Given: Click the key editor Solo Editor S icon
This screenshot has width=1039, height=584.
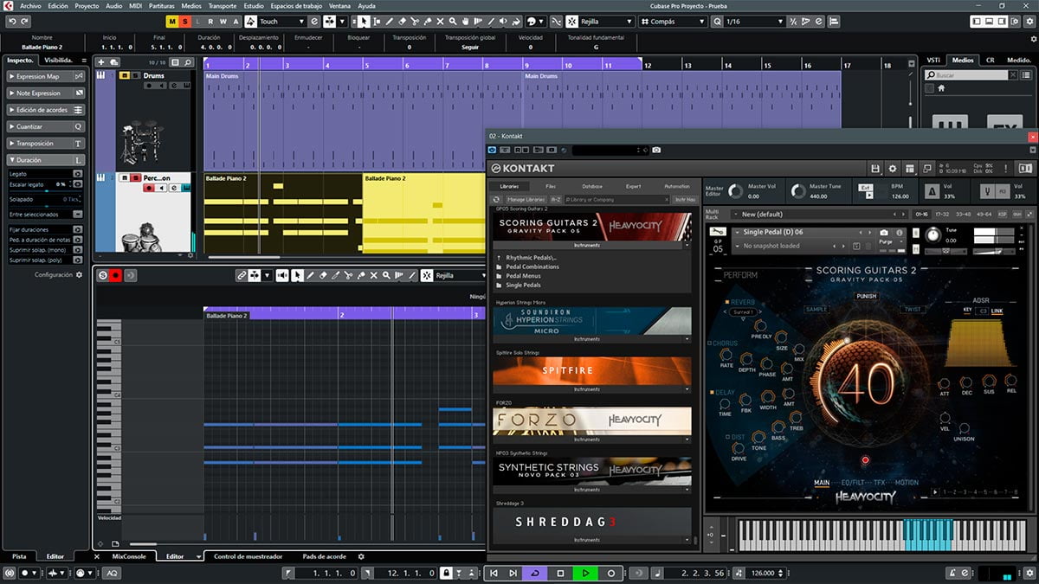Looking at the screenshot, I should [x=103, y=275].
